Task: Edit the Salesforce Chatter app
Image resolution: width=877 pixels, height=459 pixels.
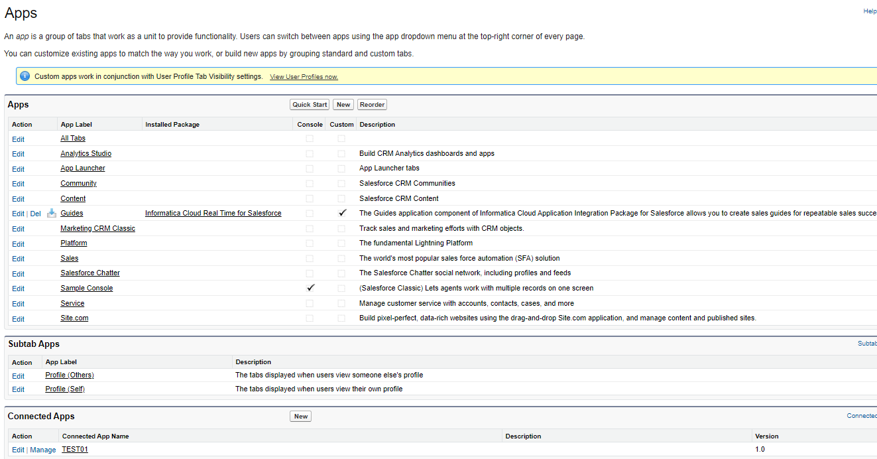Action: [x=18, y=274]
